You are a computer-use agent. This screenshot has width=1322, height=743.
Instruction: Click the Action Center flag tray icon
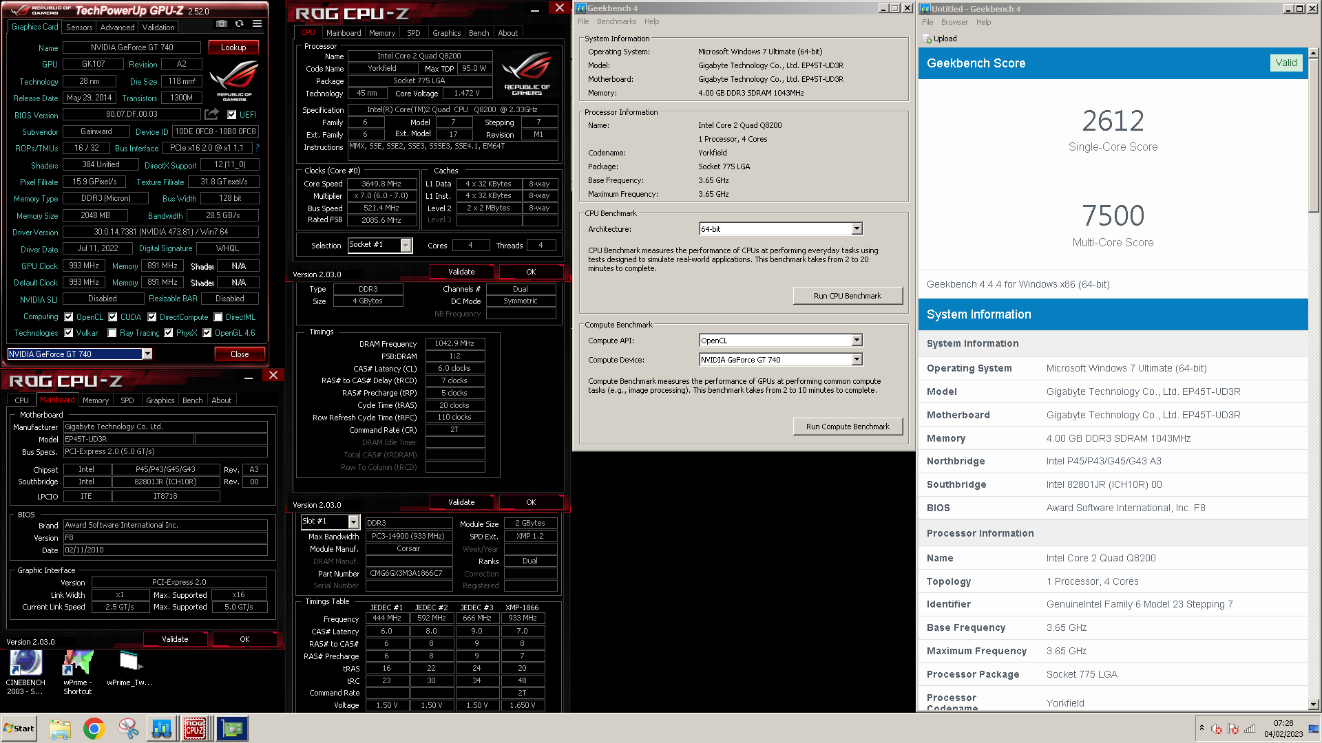(x=1233, y=729)
